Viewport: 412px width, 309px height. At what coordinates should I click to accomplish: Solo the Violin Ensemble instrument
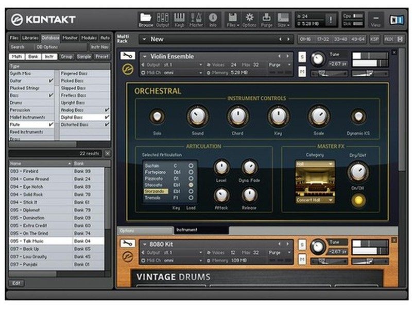pos(302,57)
